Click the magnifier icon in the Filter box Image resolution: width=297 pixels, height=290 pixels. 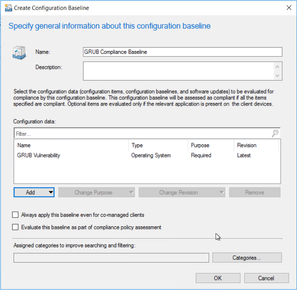[275, 133]
